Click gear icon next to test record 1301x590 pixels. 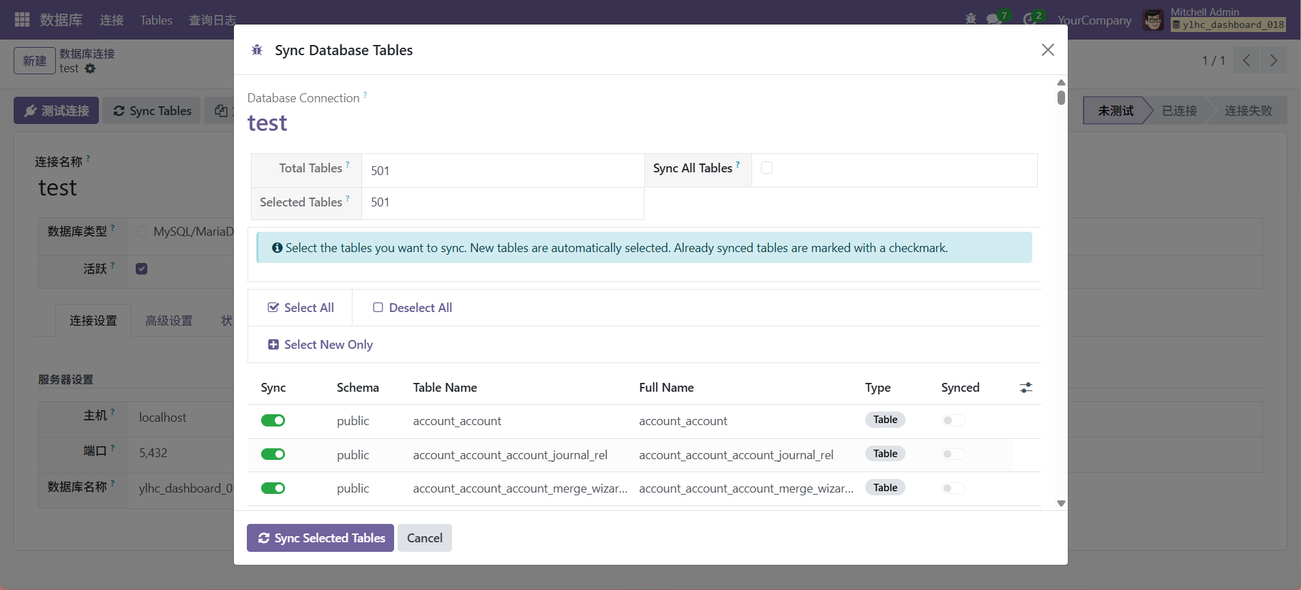point(90,69)
